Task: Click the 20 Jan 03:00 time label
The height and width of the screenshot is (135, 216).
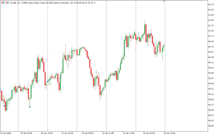Action: click(x=26, y=133)
